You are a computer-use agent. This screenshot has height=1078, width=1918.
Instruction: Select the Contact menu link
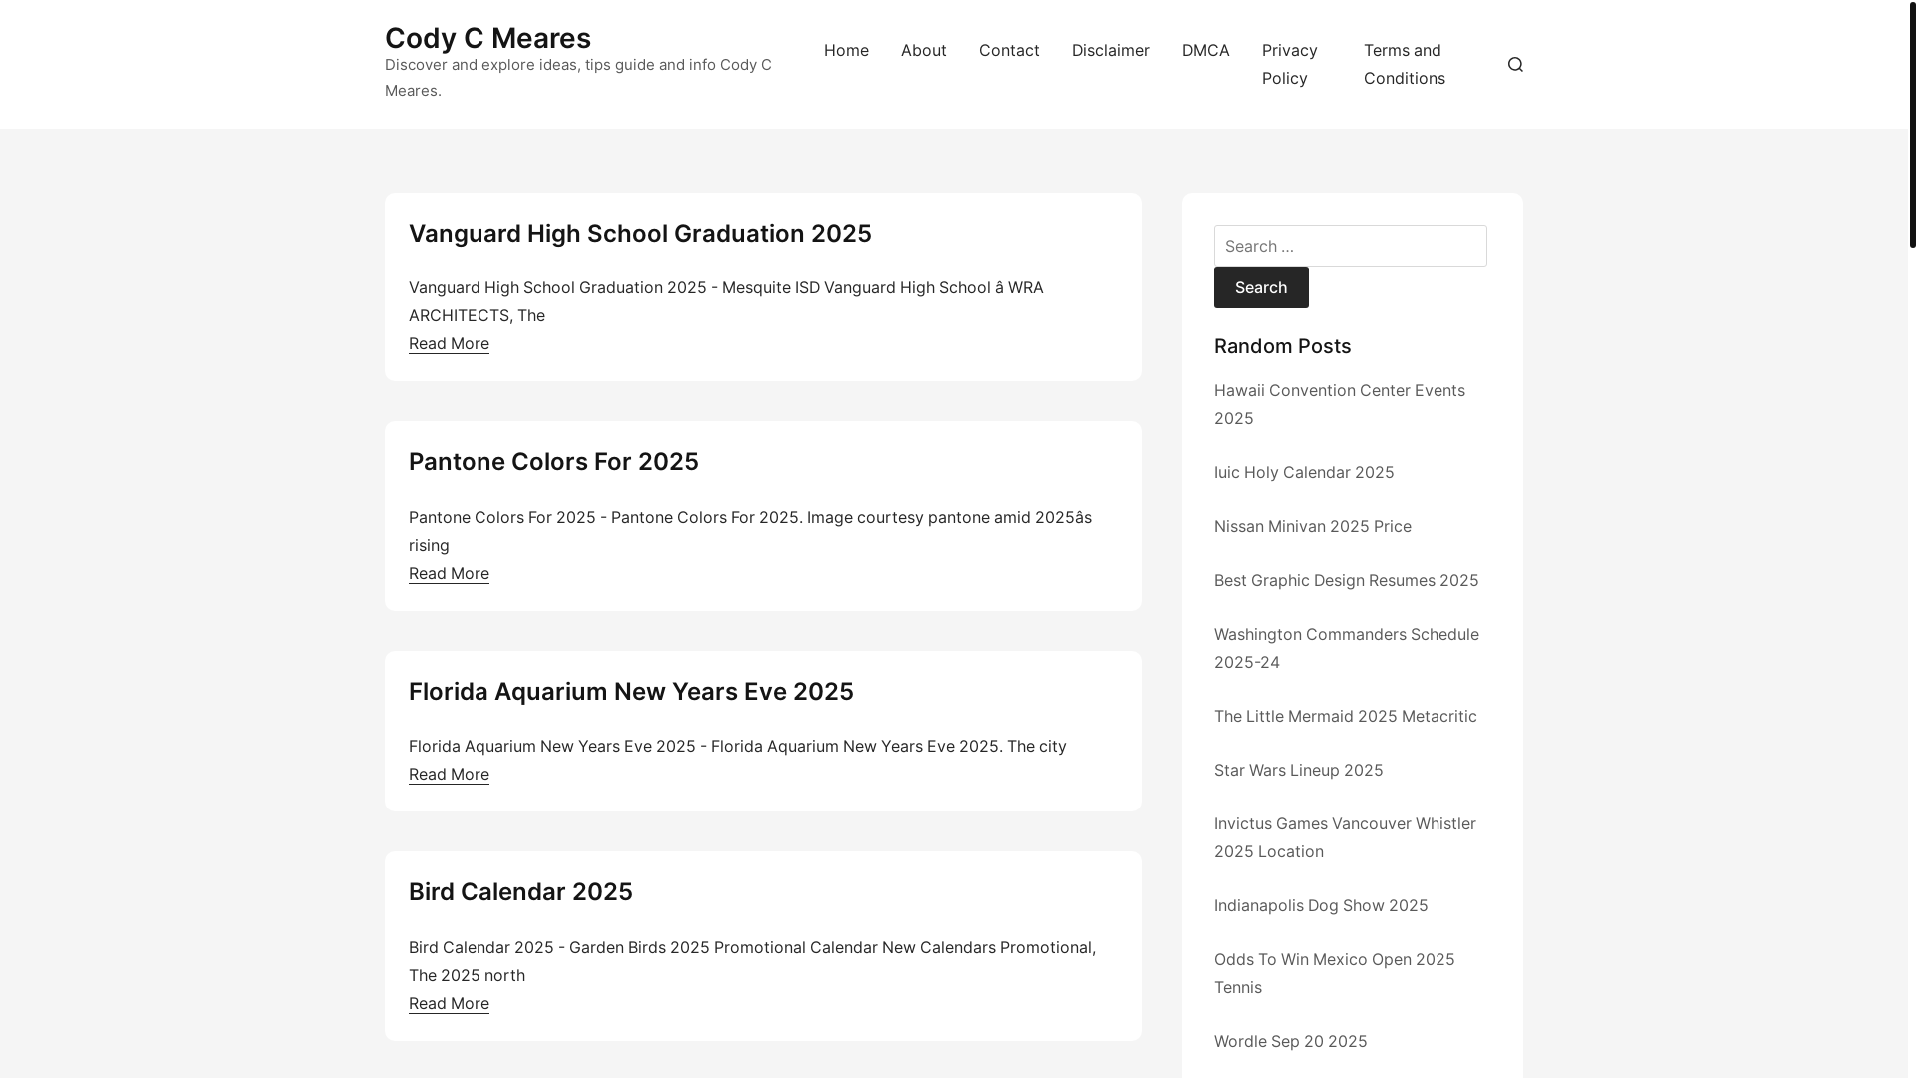[1009, 50]
